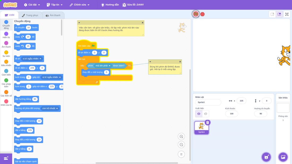292x164 pixels.
Task: Click the green flag to run
Action: click(196, 14)
